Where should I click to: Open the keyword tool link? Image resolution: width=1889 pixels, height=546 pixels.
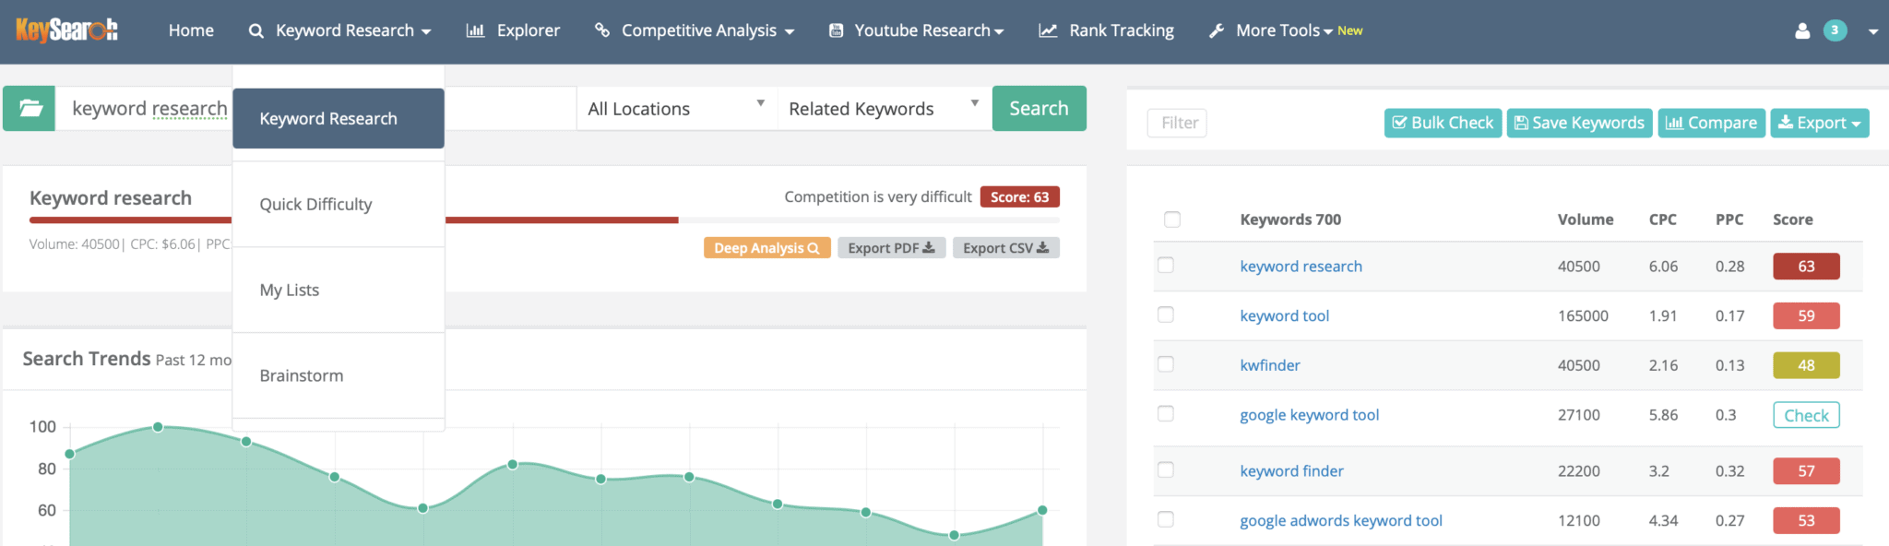pos(1285,316)
